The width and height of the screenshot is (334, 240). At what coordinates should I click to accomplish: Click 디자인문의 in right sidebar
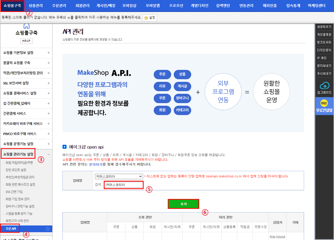coord(324,50)
